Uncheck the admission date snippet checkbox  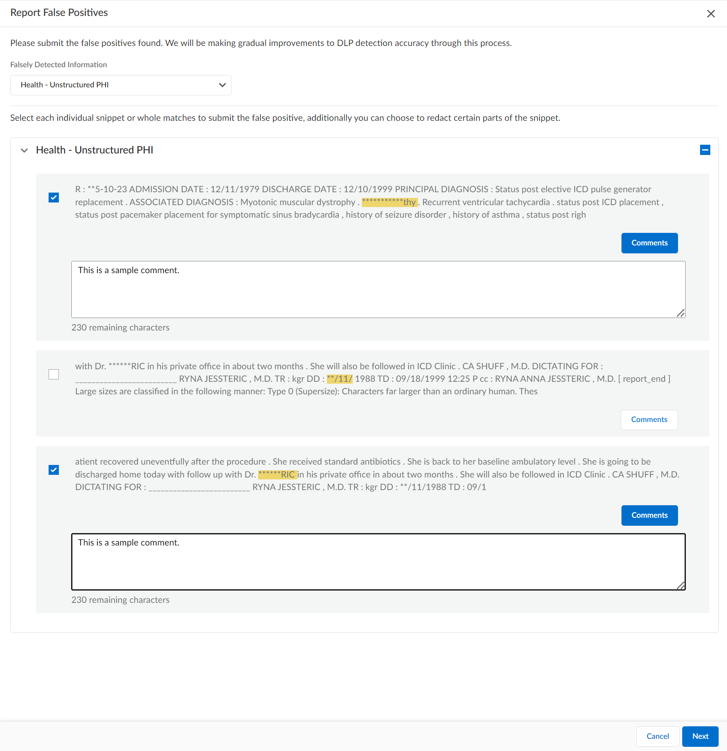pyautogui.click(x=54, y=198)
